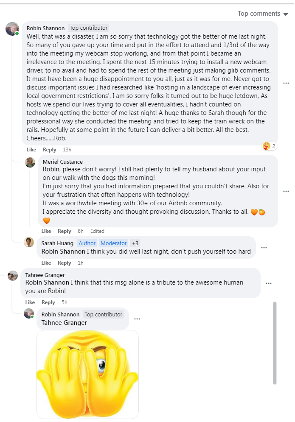Click the comments vertical scrollbar

(x=275, y=343)
